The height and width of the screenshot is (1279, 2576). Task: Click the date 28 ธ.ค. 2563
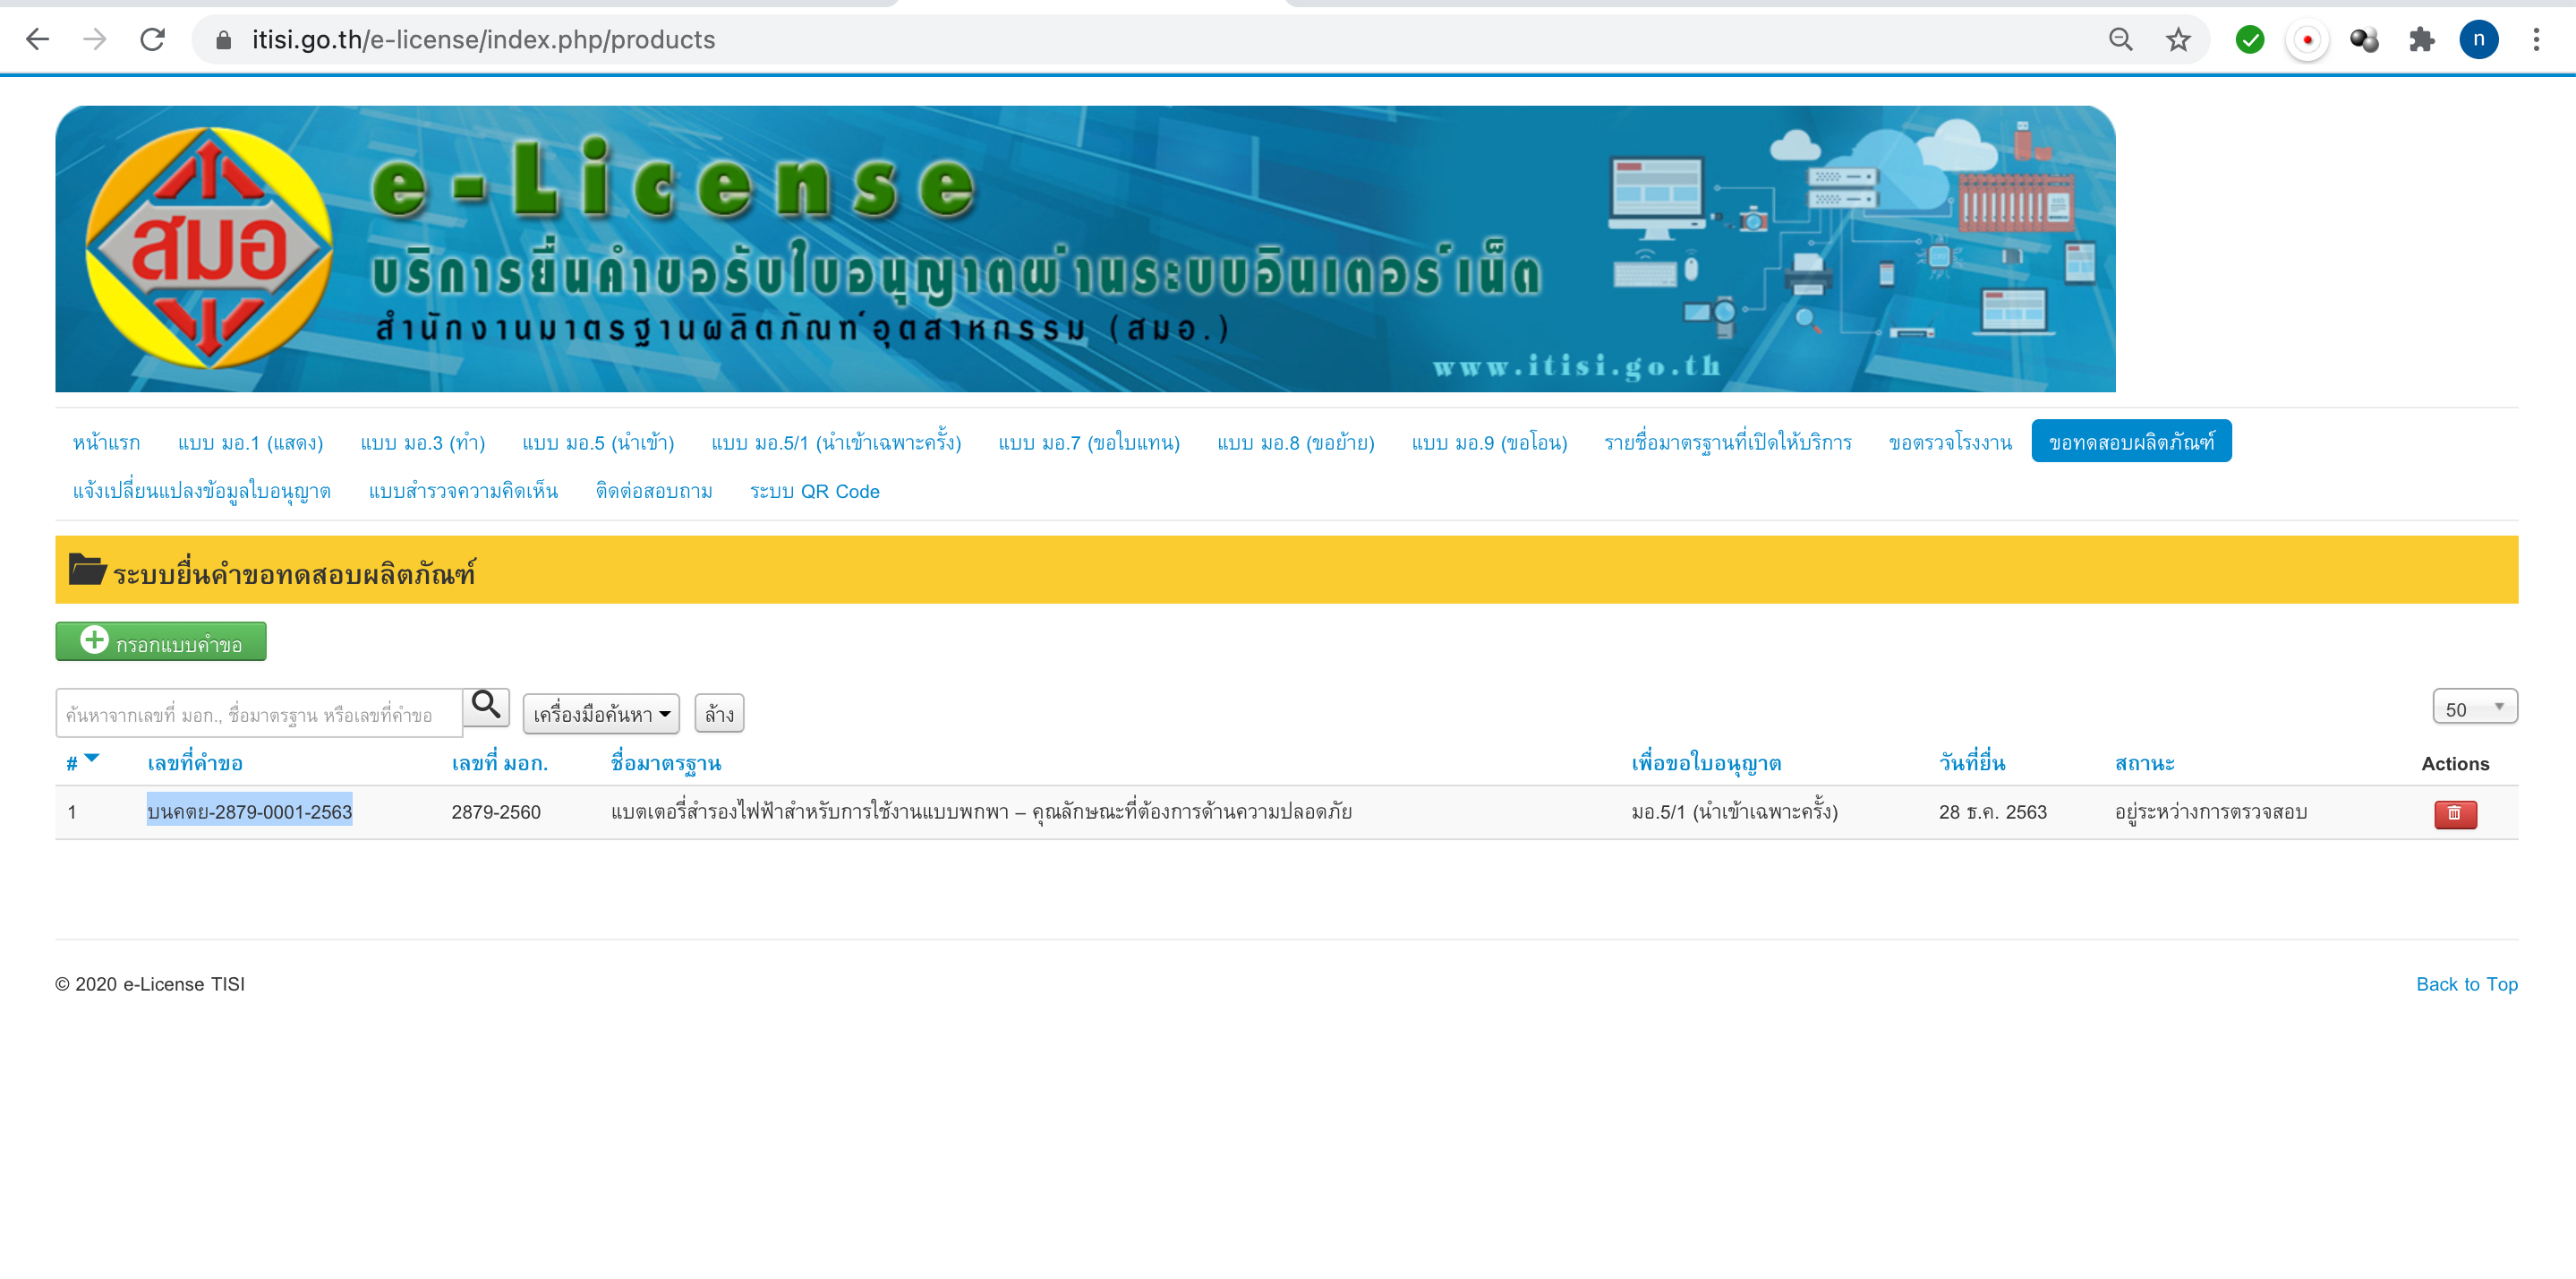click(x=1992, y=812)
